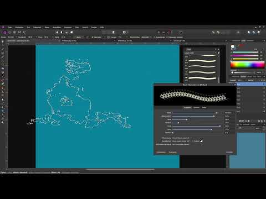
Task: Open the Fenster menu
Action: 94,28
